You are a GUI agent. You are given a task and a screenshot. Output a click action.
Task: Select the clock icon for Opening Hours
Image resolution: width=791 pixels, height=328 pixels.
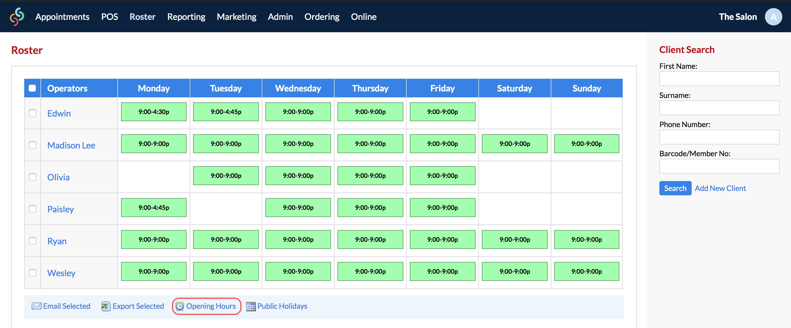[179, 306]
